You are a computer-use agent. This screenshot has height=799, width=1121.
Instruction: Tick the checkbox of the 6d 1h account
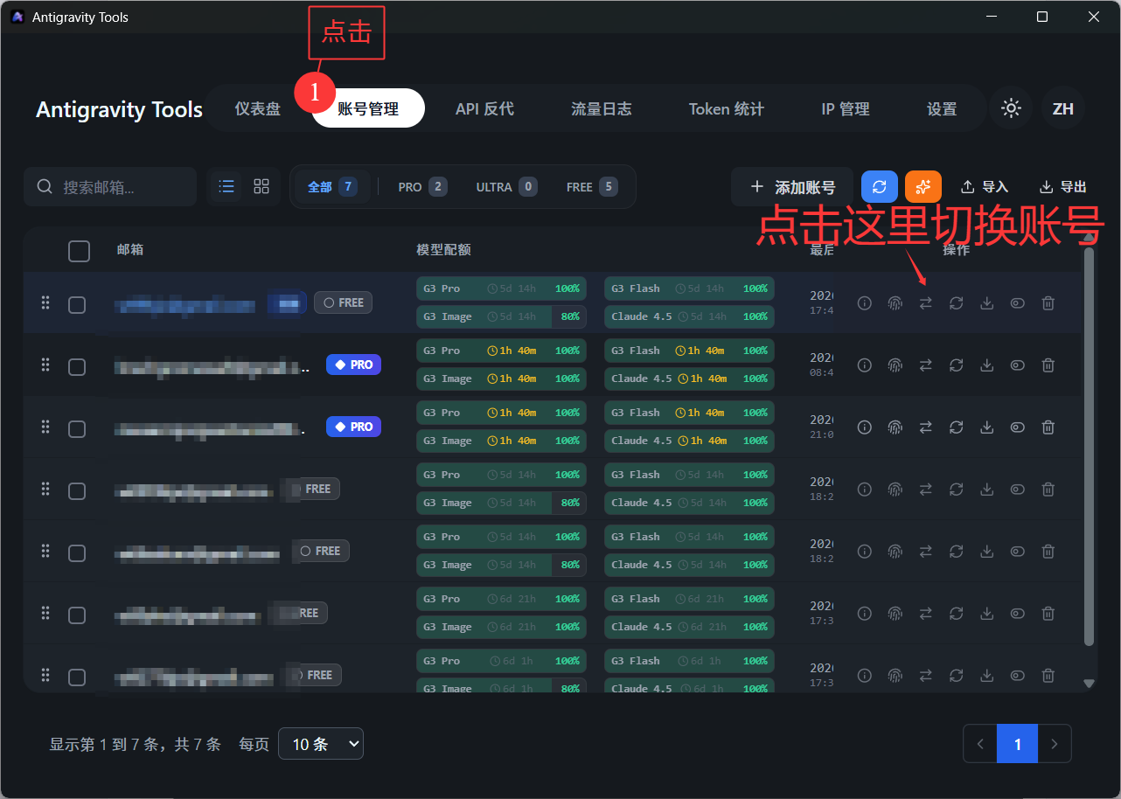click(77, 677)
